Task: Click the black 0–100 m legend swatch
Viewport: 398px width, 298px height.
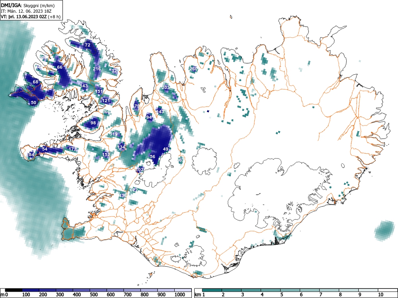Action: [x=14, y=290]
